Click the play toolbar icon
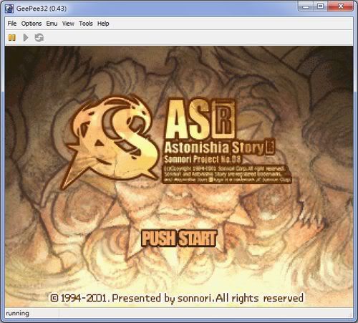Image resolution: width=358 pixels, height=323 pixels. click(26, 37)
